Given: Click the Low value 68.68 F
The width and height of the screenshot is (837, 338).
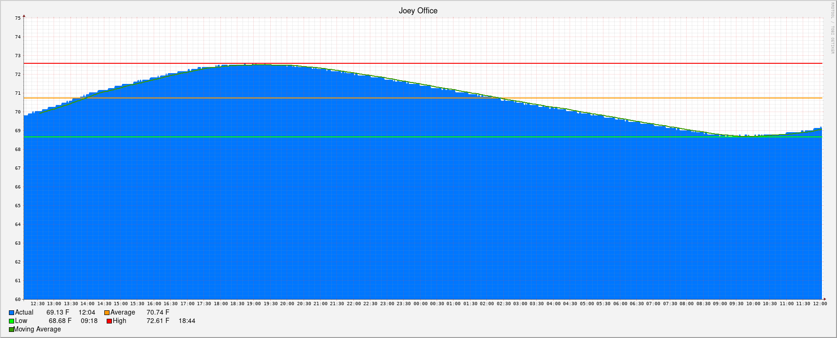Looking at the screenshot, I should 60,321.
